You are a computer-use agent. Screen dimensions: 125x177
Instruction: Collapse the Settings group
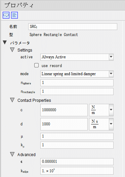pos(12,50)
